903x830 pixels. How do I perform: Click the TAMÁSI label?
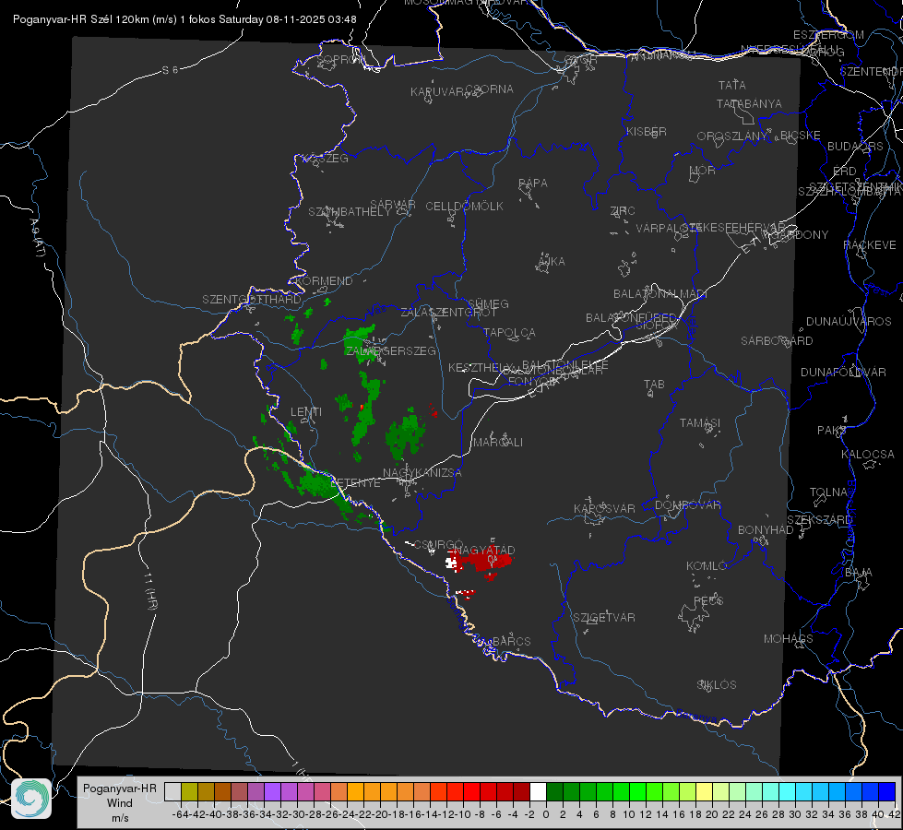point(700,422)
